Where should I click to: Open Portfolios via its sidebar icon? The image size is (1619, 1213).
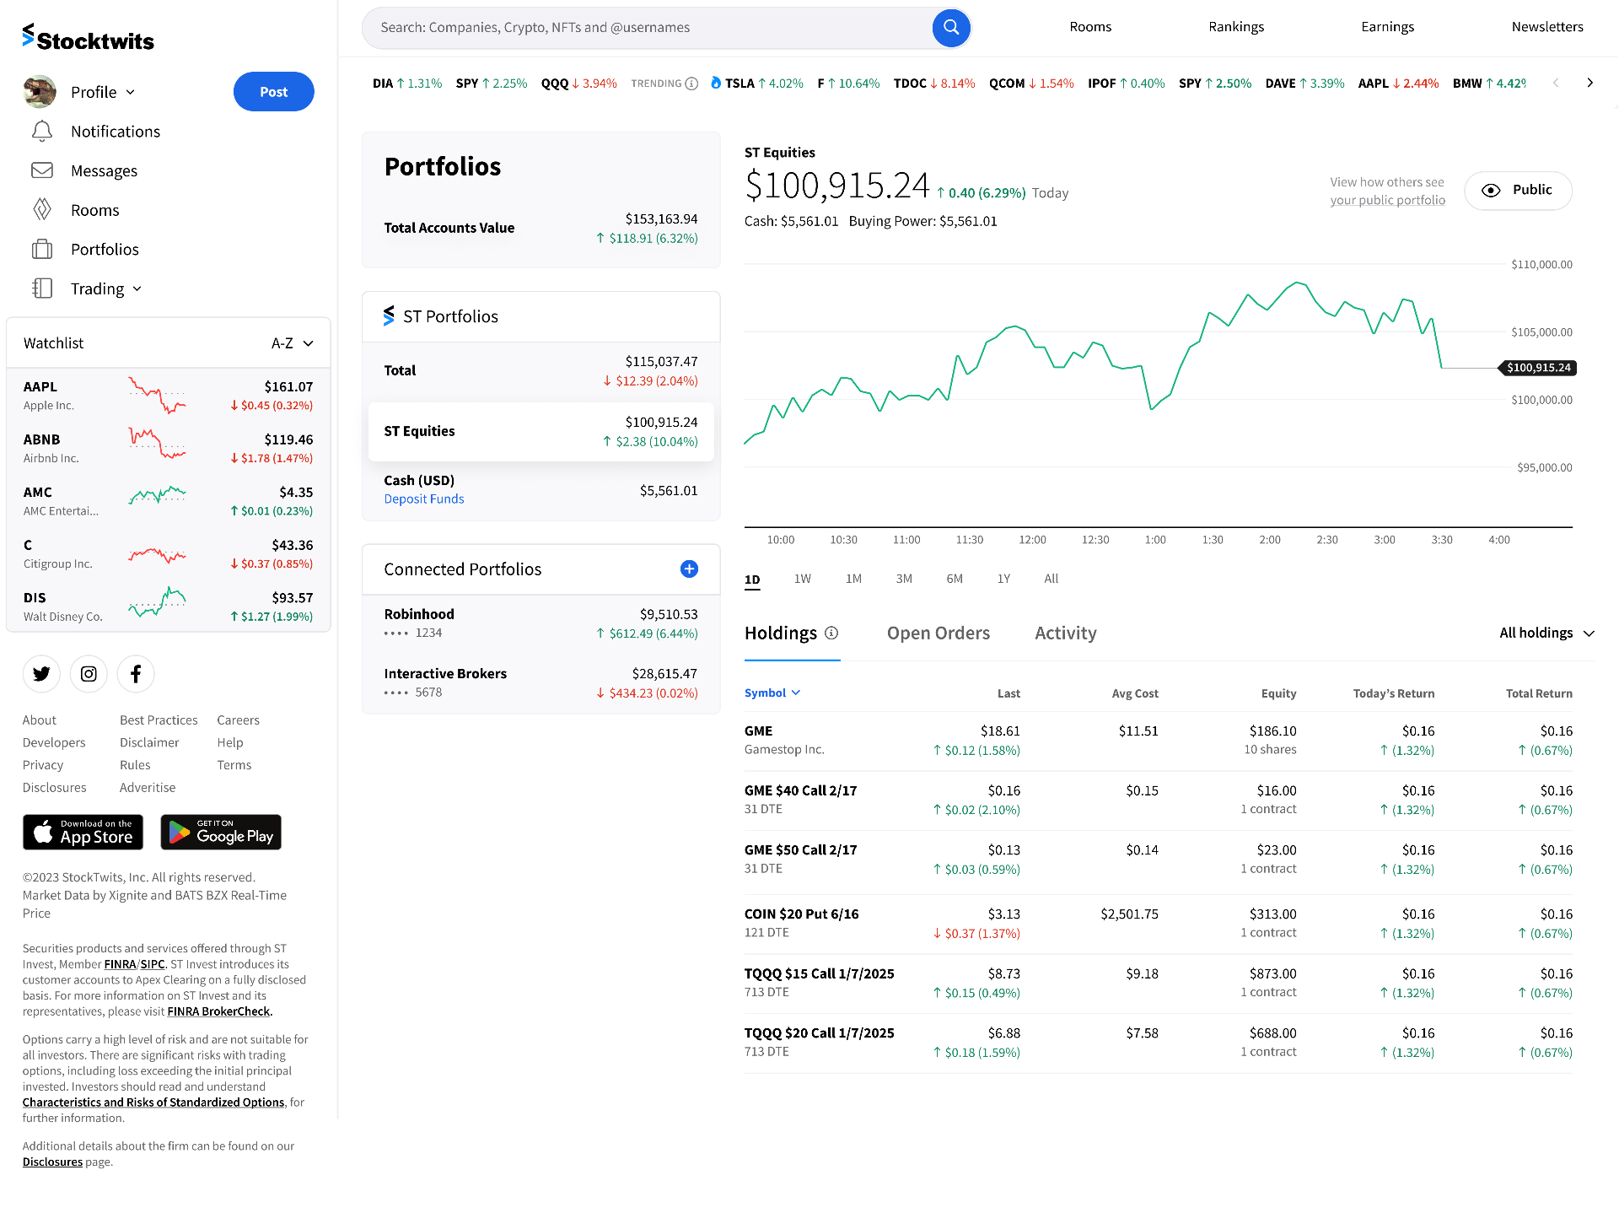pos(42,249)
